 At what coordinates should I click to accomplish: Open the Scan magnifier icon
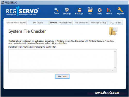pos(56,10)
